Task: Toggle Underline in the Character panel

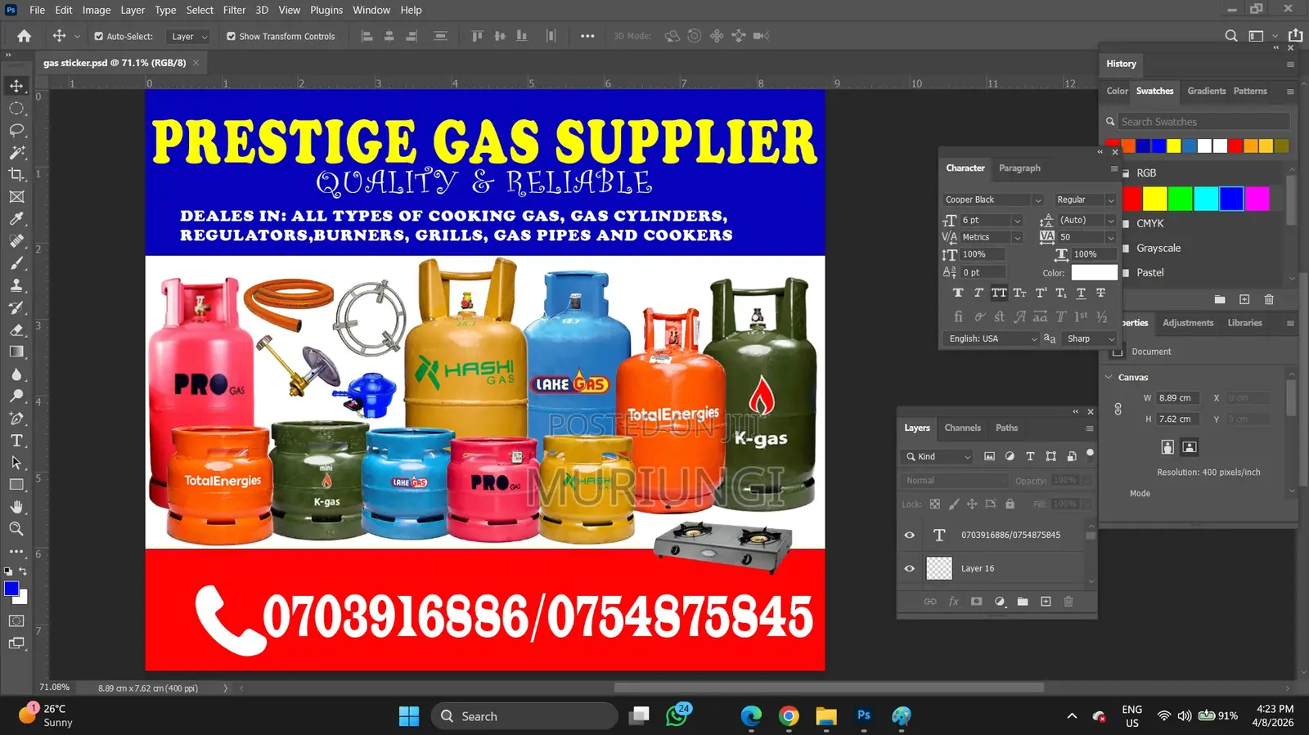Action: (x=1081, y=293)
